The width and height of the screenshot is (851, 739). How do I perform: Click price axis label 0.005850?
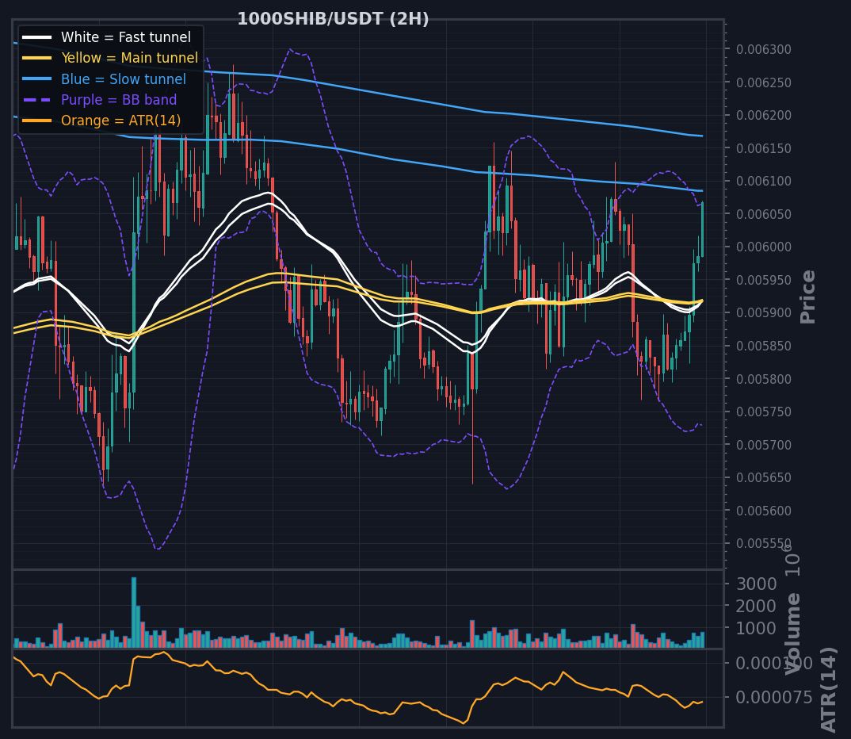764,346
